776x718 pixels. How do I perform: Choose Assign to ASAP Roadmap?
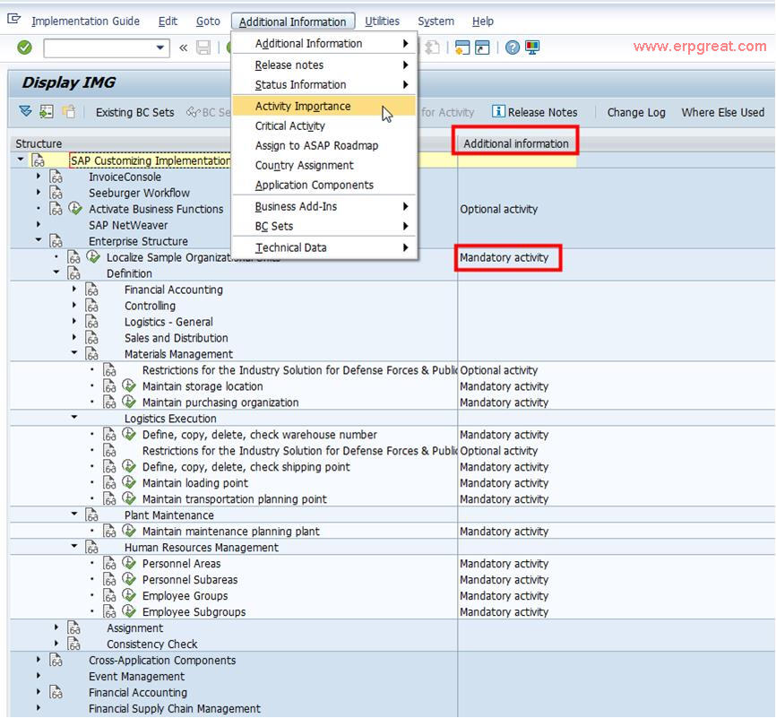coord(323,145)
